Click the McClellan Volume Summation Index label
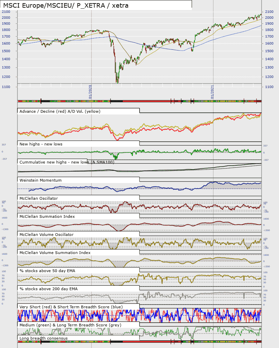This screenshot has height=348, width=279. 55,253
